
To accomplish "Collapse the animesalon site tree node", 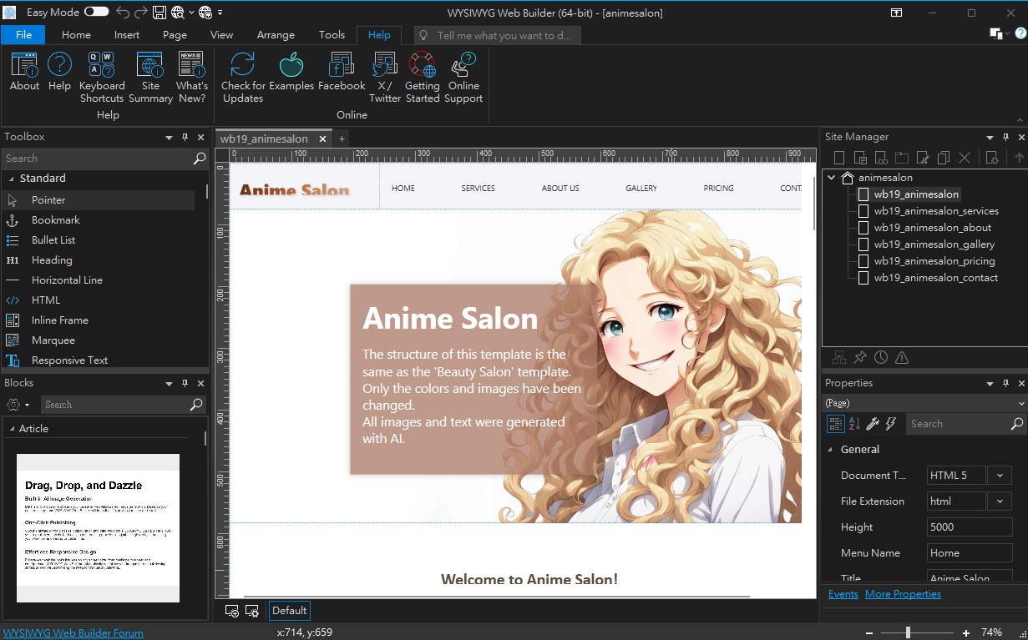I will 831,178.
